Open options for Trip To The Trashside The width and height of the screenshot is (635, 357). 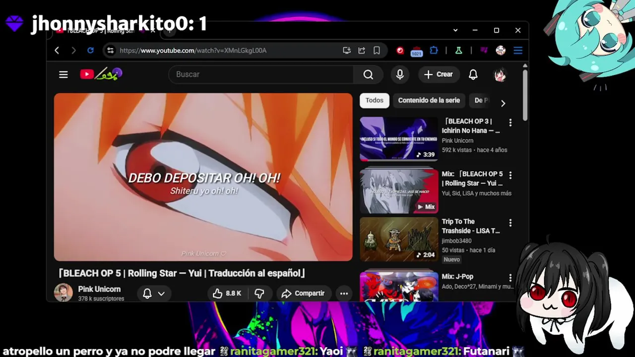pos(510,223)
